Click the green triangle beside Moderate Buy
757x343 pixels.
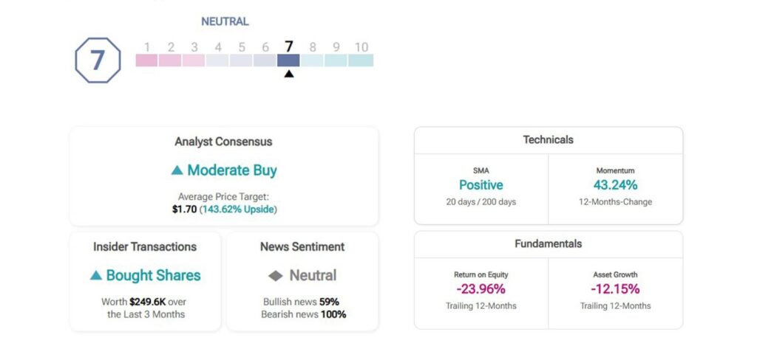point(177,170)
